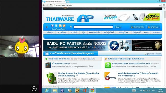166x93 pixels.
Task: Expand the small box icon beside all programs
Action: (x=146, y=54)
